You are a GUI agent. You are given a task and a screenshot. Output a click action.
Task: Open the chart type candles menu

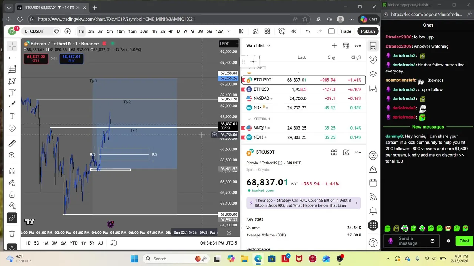pyautogui.click(x=241, y=31)
